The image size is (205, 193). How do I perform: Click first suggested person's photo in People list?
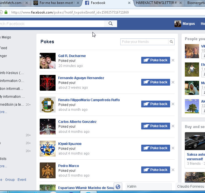[192, 51]
